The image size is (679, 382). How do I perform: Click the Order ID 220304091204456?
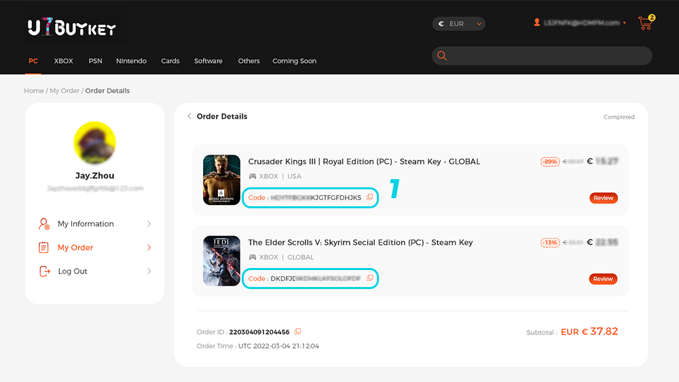pos(259,332)
